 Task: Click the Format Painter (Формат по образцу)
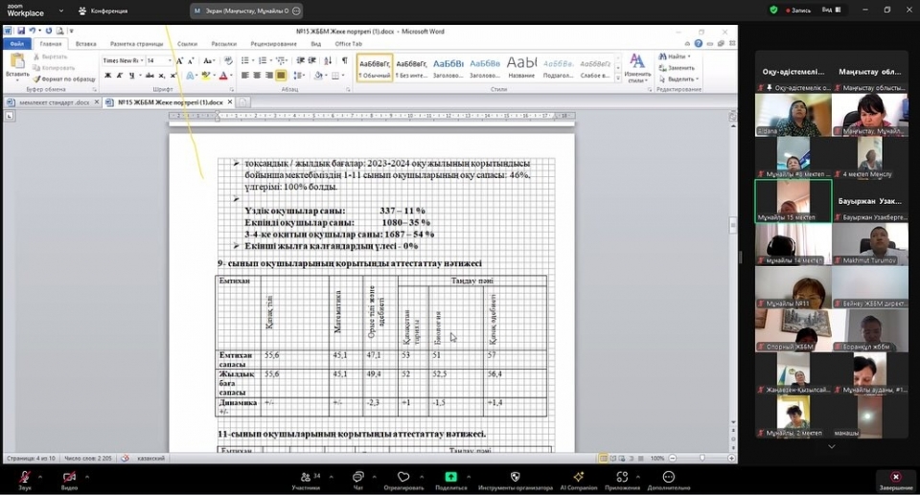point(64,79)
